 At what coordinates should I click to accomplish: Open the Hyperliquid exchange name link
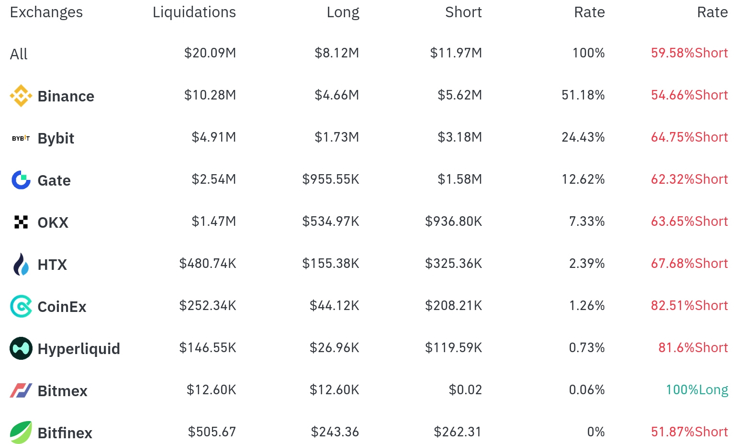tap(78, 349)
